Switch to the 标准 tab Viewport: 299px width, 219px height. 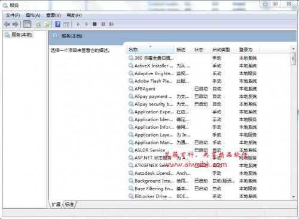tap(69, 204)
